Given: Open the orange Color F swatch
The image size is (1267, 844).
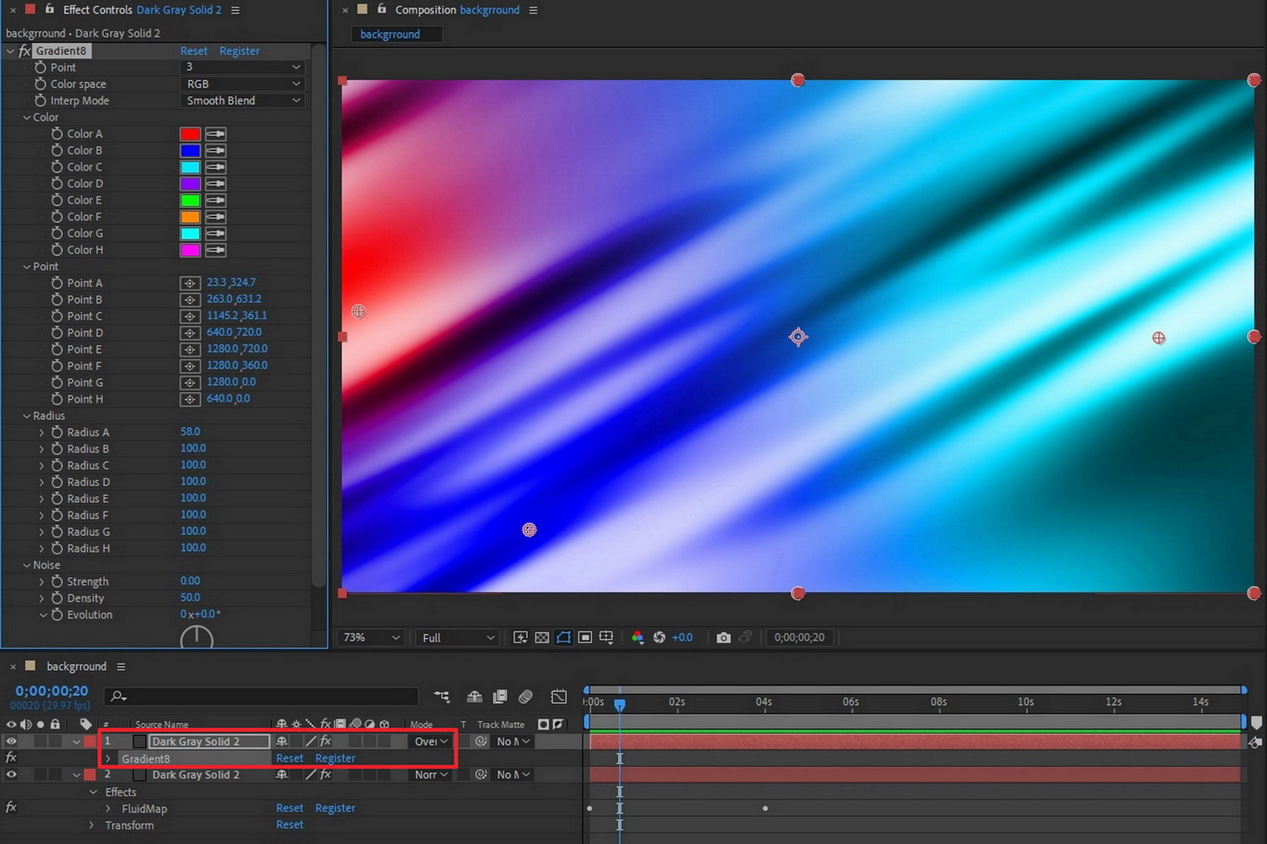Looking at the screenshot, I should 190,217.
